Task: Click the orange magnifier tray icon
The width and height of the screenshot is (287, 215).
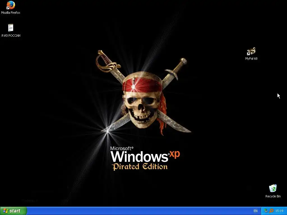Action: point(271,211)
